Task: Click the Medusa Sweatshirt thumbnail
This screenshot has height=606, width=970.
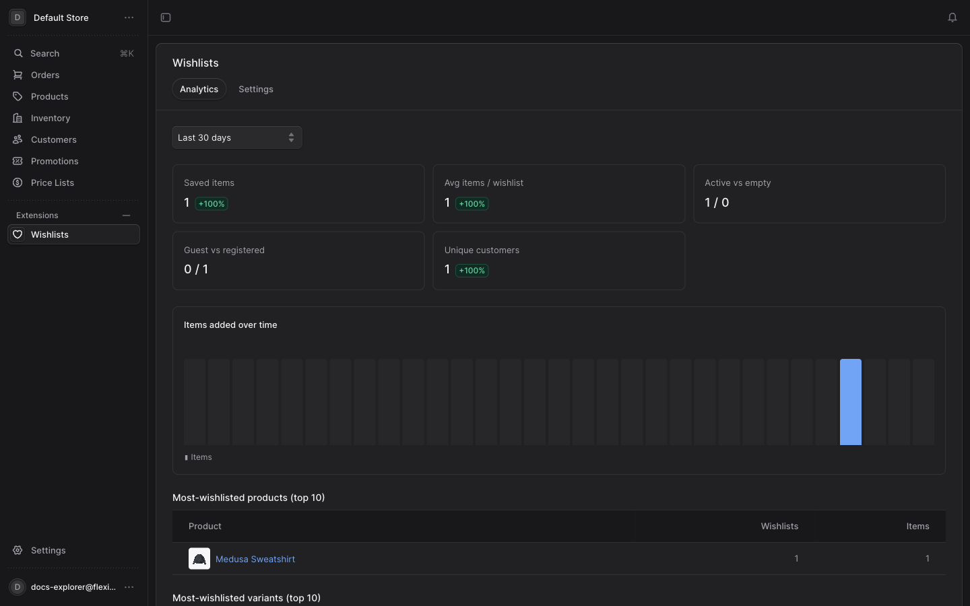Action: click(x=199, y=559)
